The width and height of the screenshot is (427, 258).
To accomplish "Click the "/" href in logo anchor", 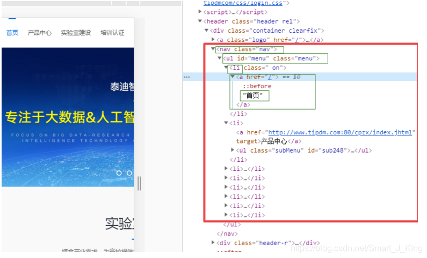I will coord(297,40).
